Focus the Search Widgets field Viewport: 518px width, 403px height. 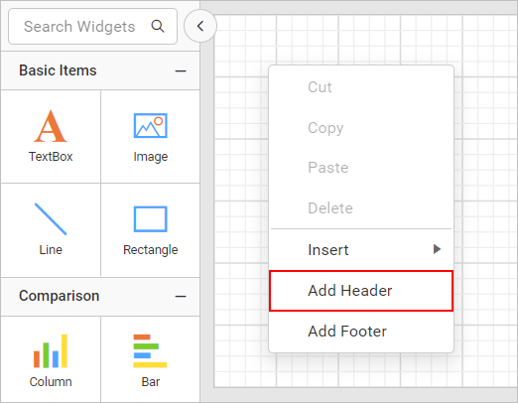point(92,27)
